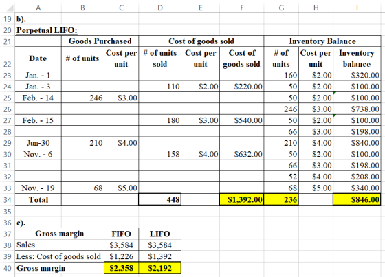This screenshot has height=277, width=385.
Task: Click the 160 units cell in row 23
Action: (x=281, y=75)
